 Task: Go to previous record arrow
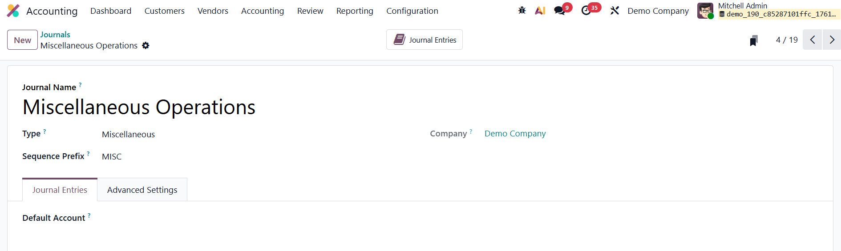[812, 40]
